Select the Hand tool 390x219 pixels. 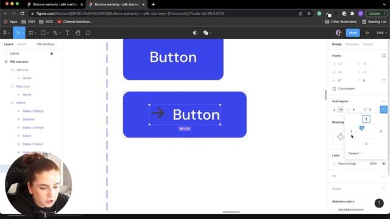pos(78,33)
